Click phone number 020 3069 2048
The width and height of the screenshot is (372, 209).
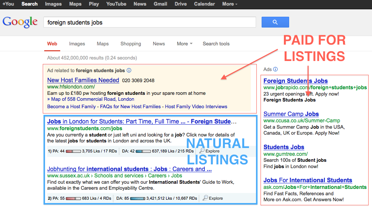tap(138, 80)
